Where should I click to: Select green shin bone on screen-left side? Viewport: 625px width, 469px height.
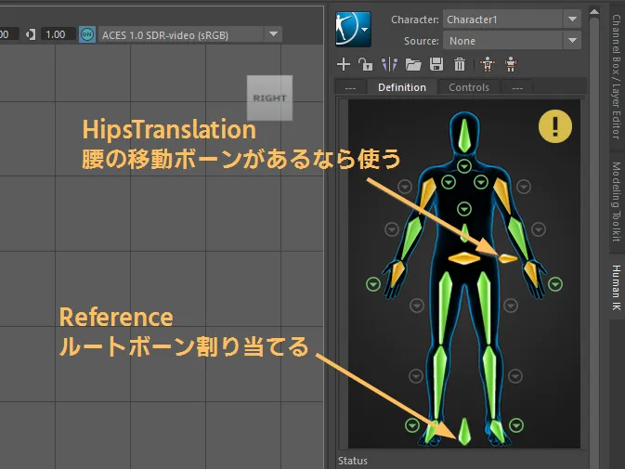point(439,383)
